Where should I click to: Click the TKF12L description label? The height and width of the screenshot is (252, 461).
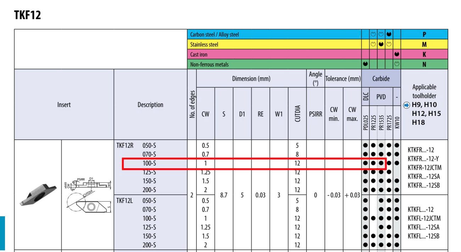(x=124, y=201)
